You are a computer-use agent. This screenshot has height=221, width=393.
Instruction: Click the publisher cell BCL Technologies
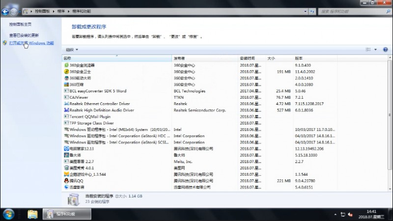pos(190,91)
